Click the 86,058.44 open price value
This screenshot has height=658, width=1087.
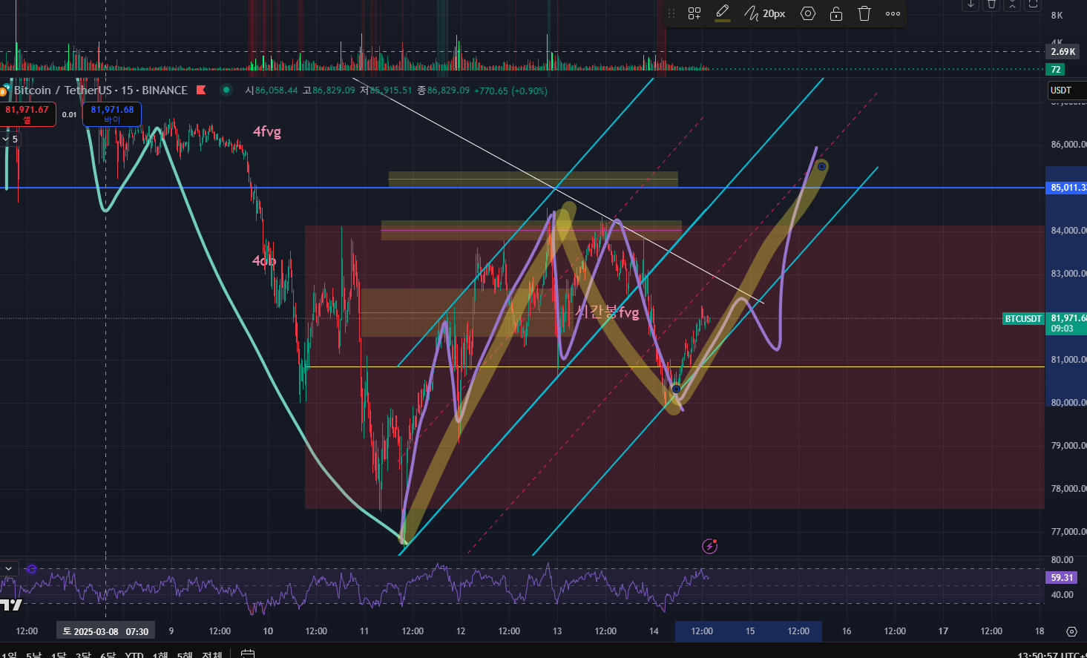pos(276,91)
